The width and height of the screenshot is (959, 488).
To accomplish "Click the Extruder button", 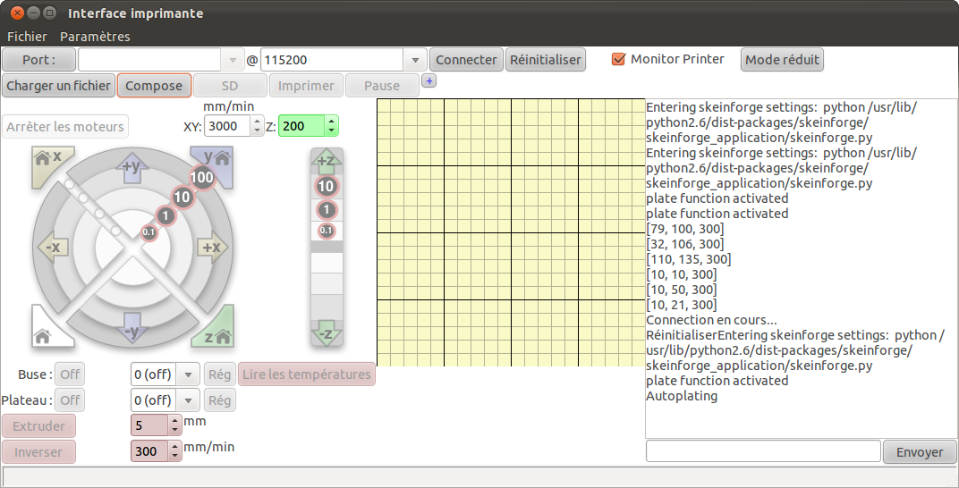I will click(x=39, y=426).
